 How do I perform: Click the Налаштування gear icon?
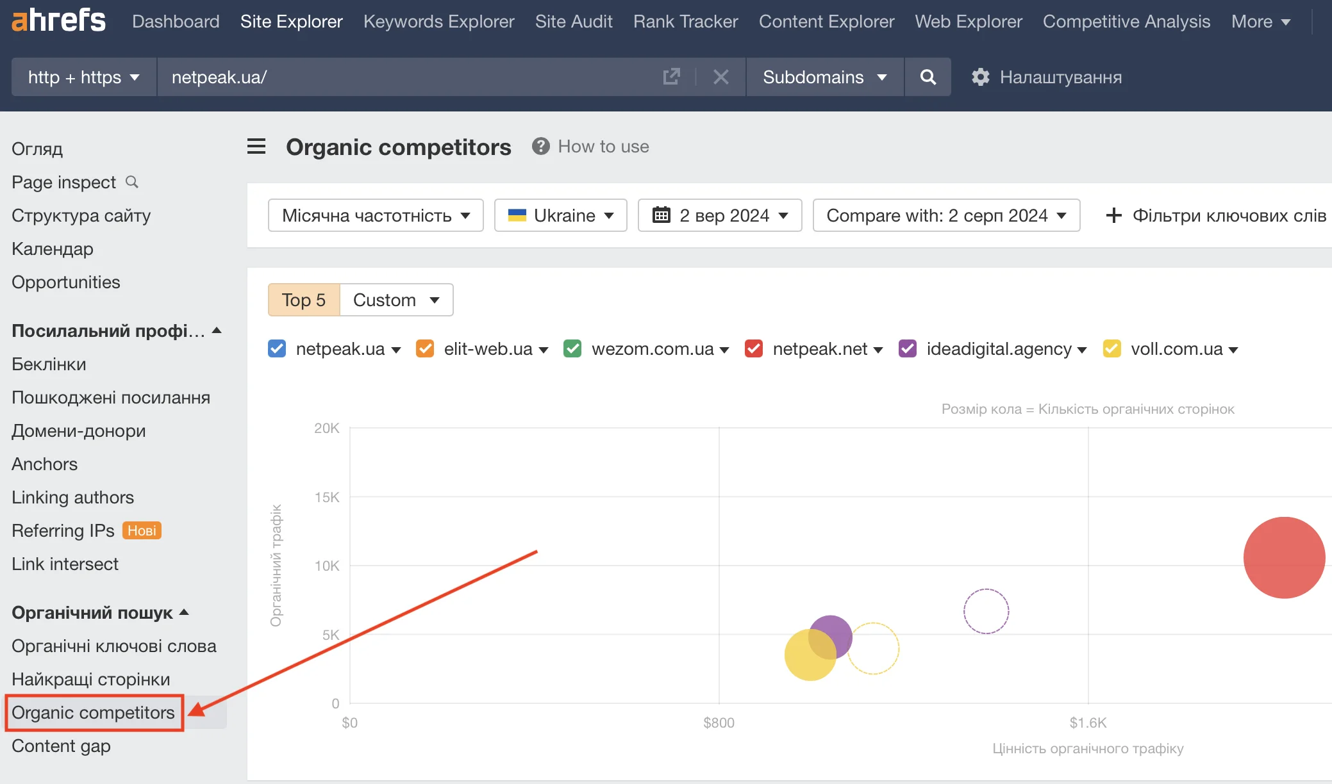point(980,77)
